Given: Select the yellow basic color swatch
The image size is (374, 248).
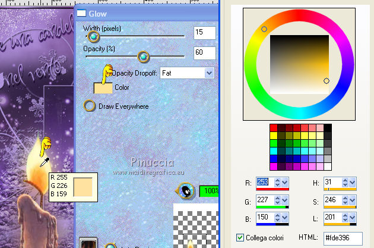Looking at the screenshot, I should [x=274, y=136].
